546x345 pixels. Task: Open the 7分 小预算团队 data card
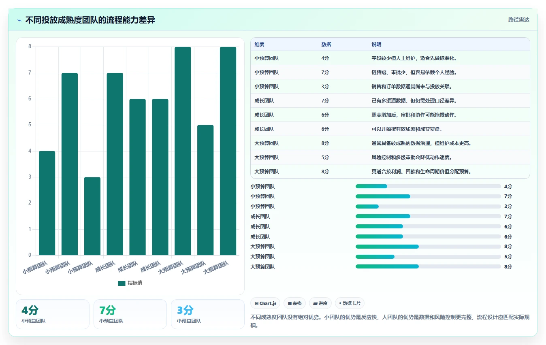tap(130, 314)
